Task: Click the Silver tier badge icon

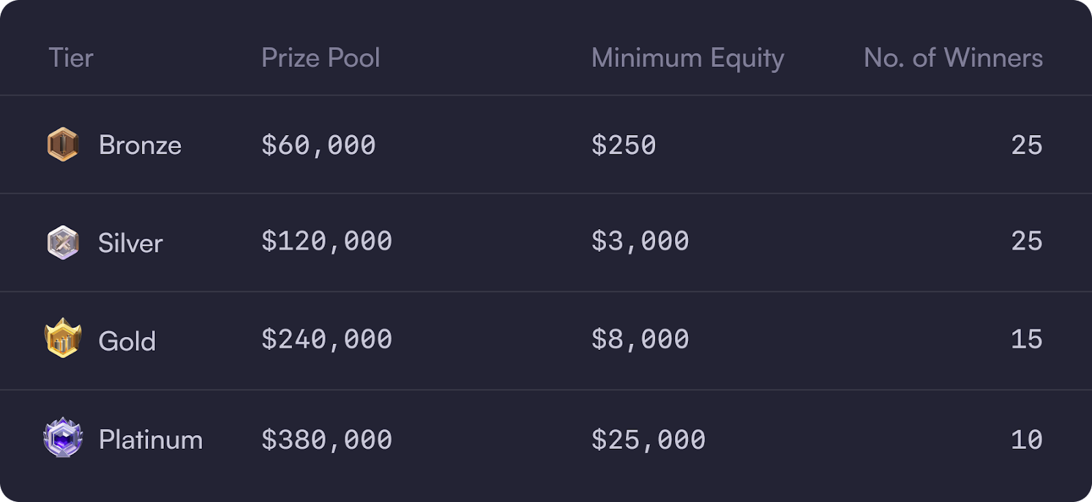Action: (63, 243)
